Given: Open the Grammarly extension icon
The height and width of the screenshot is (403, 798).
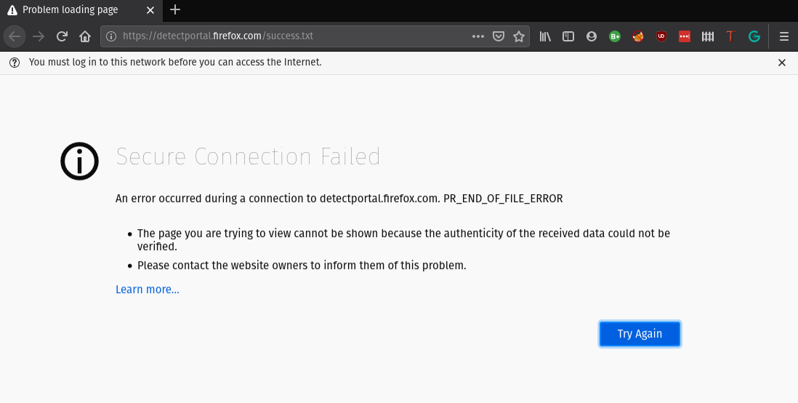Looking at the screenshot, I should pyautogui.click(x=754, y=36).
